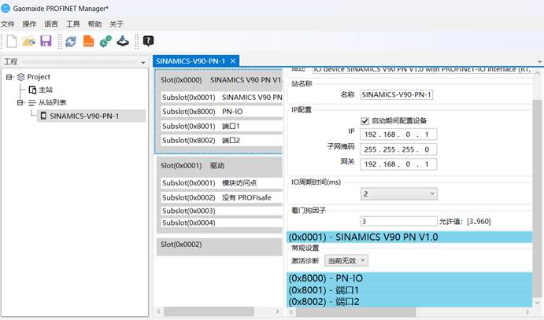The height and width of the screenshot is (320, 544).
Task: Click (0x0001) - SINAMICS V90 PN V1.0 header
Action: click(409, 237)
